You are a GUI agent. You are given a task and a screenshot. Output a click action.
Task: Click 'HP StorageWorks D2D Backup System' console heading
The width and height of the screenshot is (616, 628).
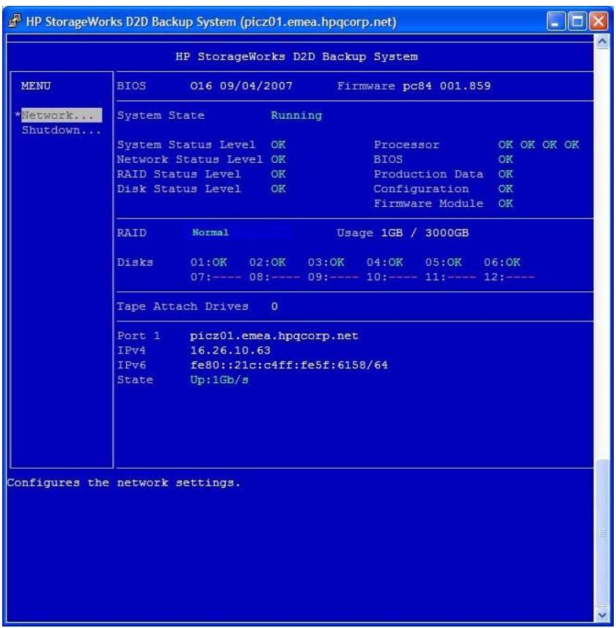(x=296, y=57)
